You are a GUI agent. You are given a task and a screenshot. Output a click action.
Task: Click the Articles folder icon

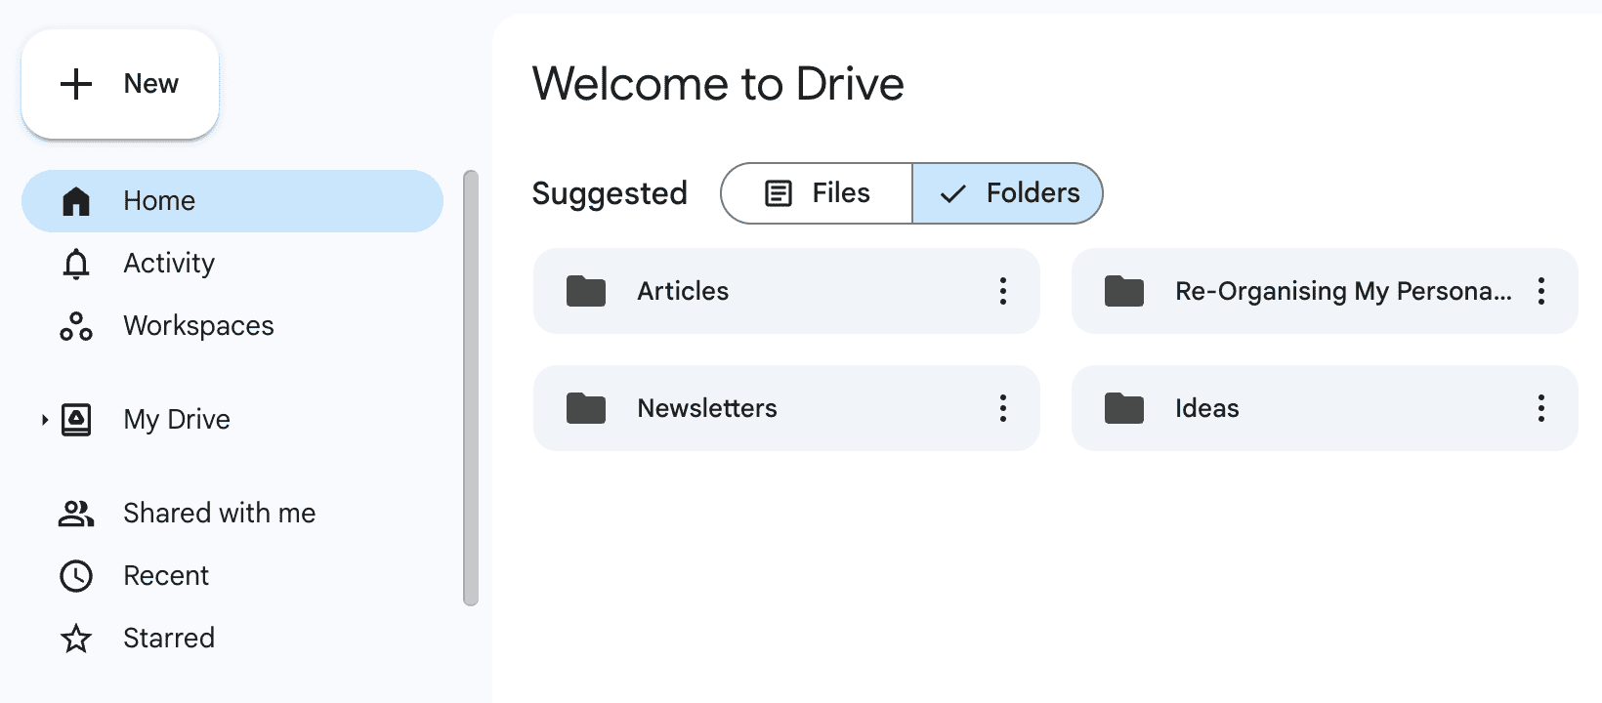coord(586,291)
